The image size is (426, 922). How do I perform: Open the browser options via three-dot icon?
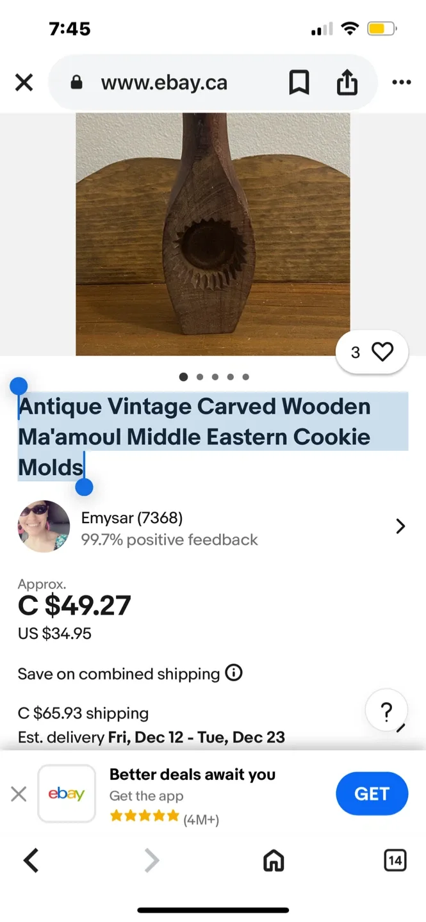pyautogui.click(x=401, y=82)
